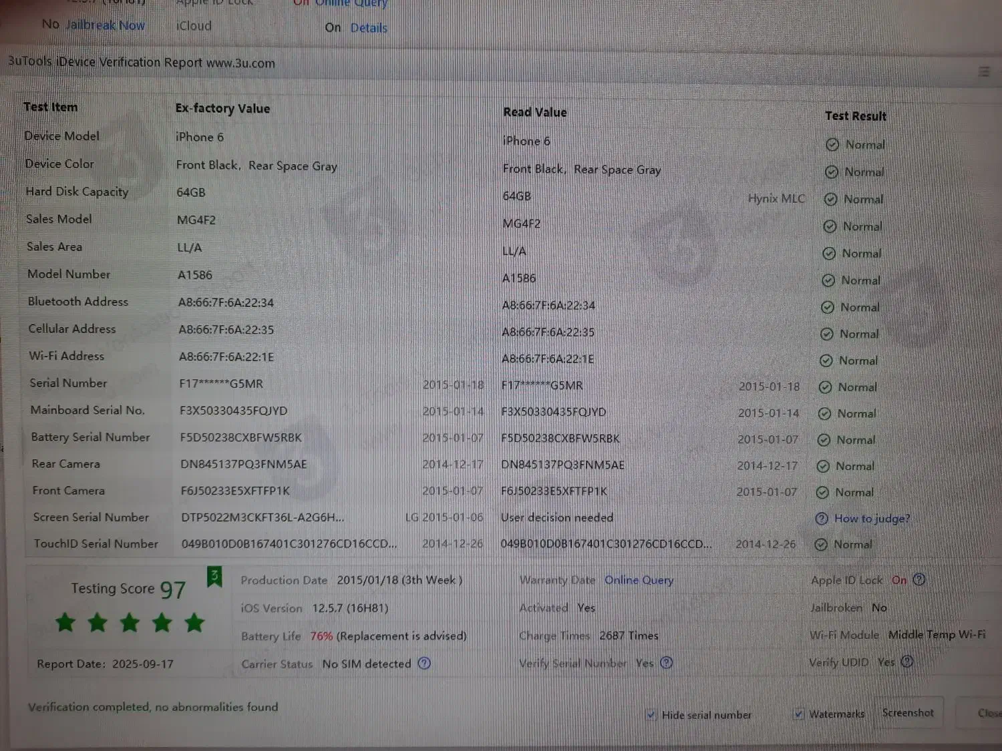
Task: Click the Normal check icon for Wi-Fi Address
Action: tap(826, 360)
